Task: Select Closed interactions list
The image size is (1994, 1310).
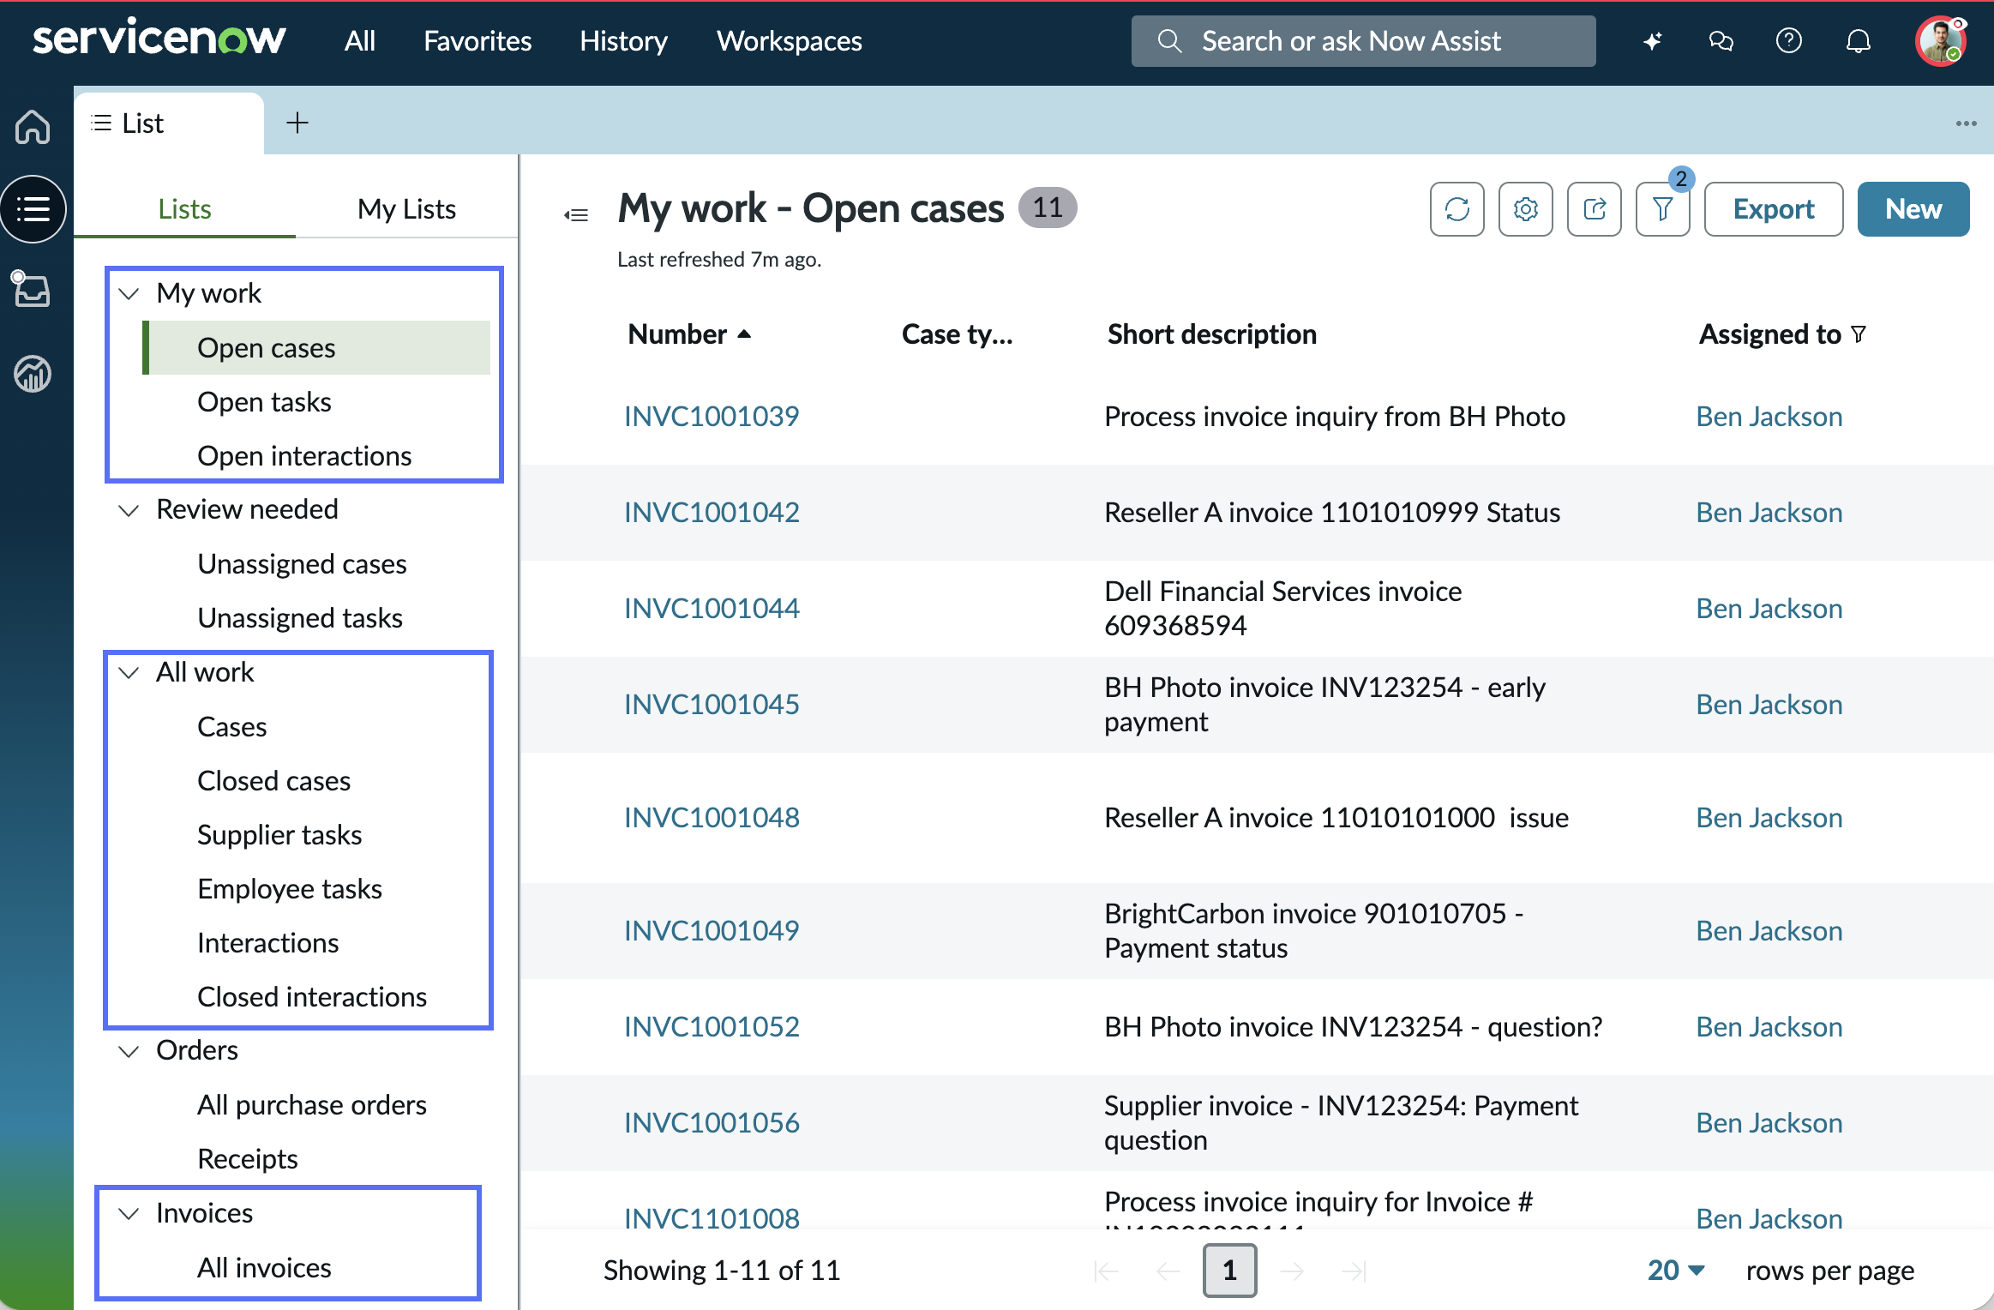Action: 312,997
